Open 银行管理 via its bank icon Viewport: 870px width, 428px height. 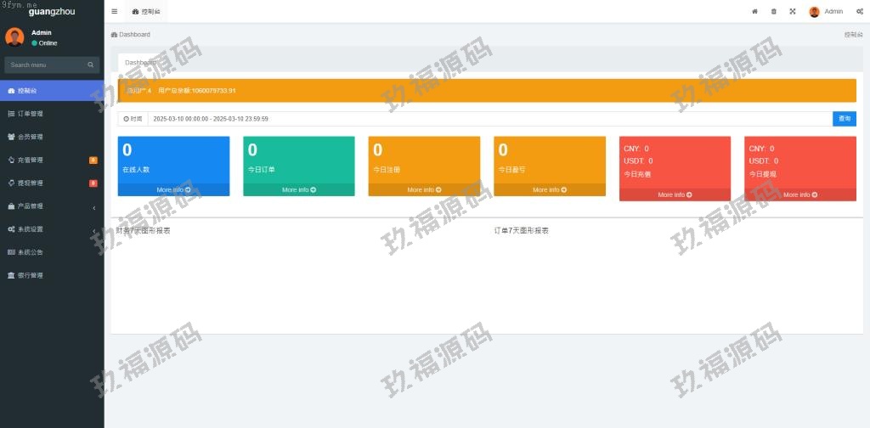[x=11, y=276]
